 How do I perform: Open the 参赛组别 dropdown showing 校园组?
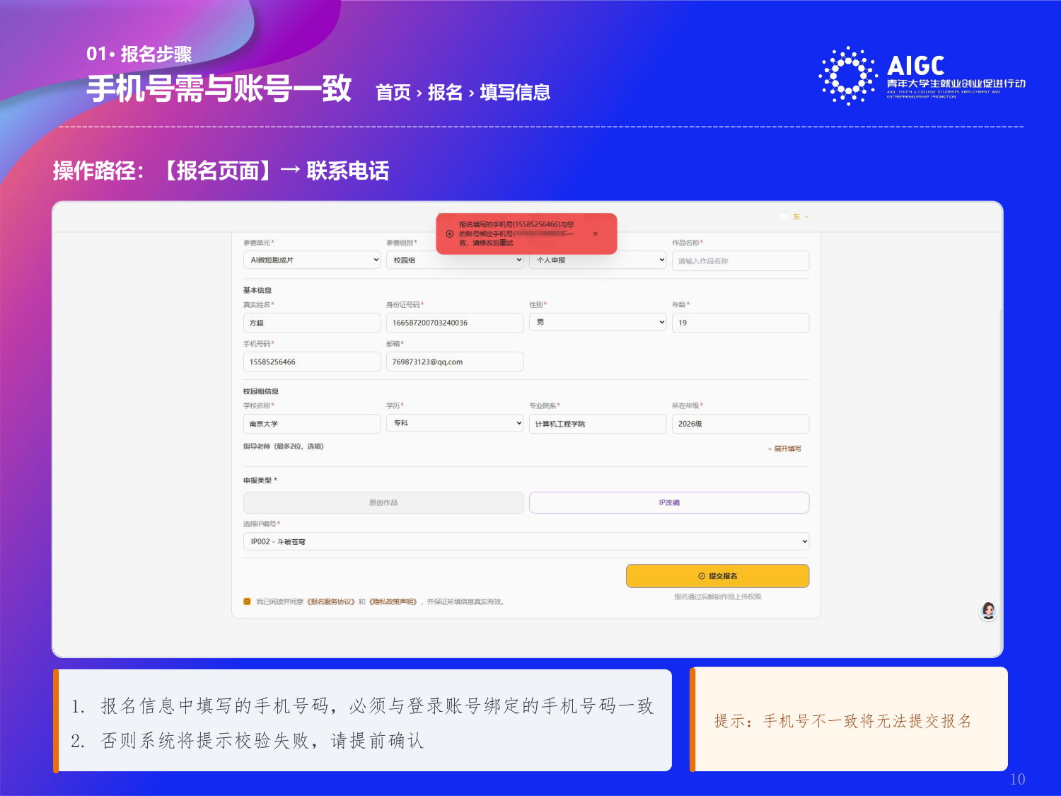click(x=455, y=260)
